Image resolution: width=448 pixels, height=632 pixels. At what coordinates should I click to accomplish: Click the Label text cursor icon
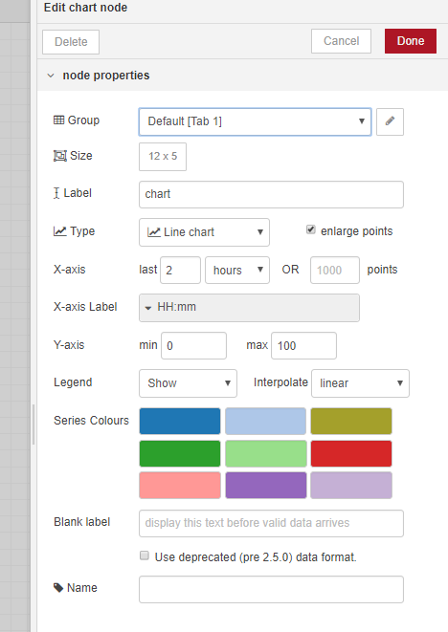click(56, 193)
